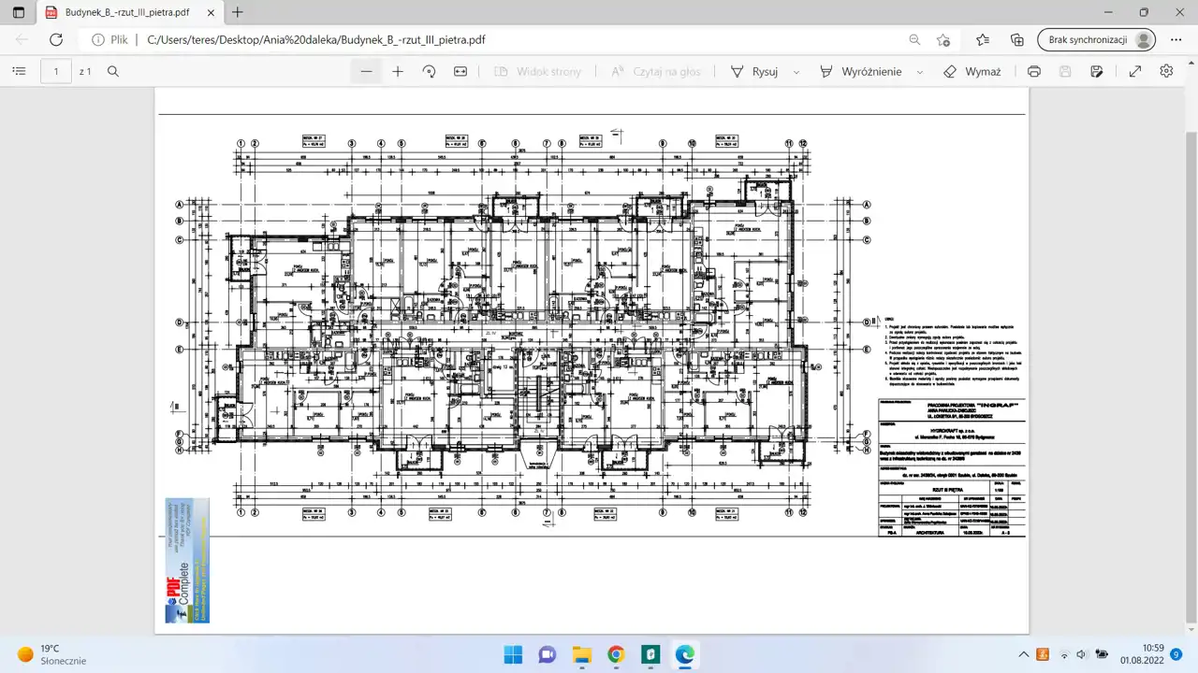Toggle fit to width view

tap(460, 71)
